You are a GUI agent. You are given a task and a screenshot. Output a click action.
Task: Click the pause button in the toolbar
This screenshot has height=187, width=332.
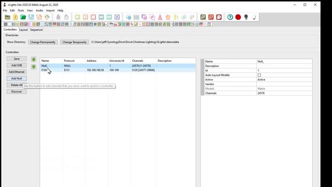coord(85,17)
